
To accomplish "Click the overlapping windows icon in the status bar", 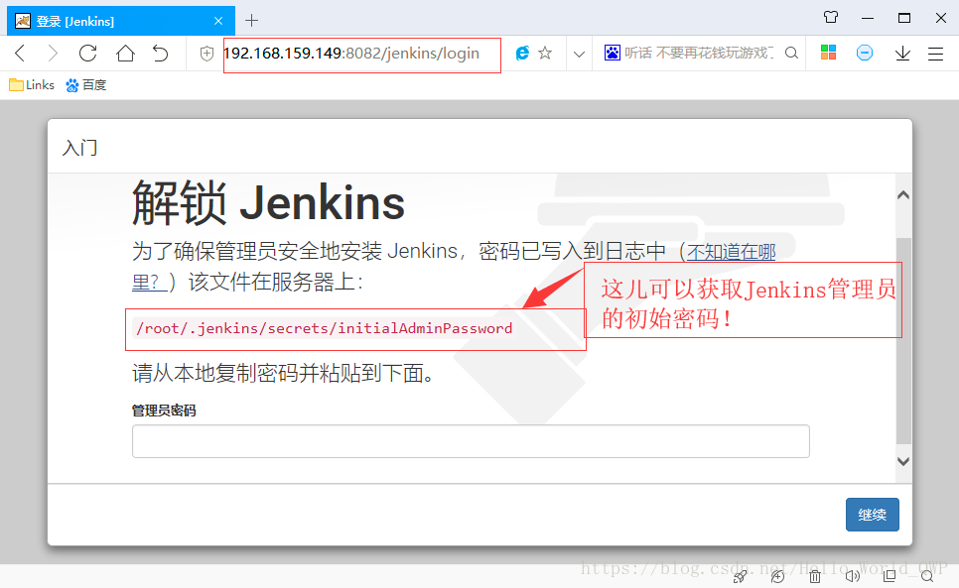I will point(890,575).
